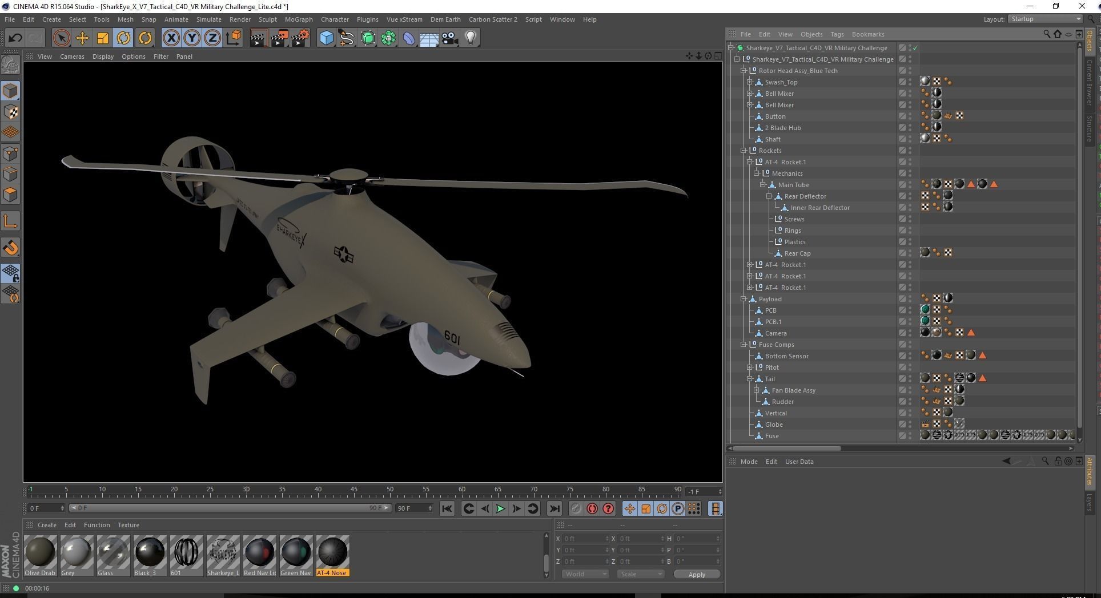This screenshot has height=598, width=1101.
Task: Go to end of animation
Action: 554,508
